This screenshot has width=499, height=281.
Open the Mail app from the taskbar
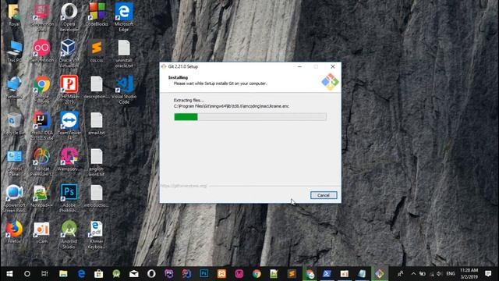(134, 274)
